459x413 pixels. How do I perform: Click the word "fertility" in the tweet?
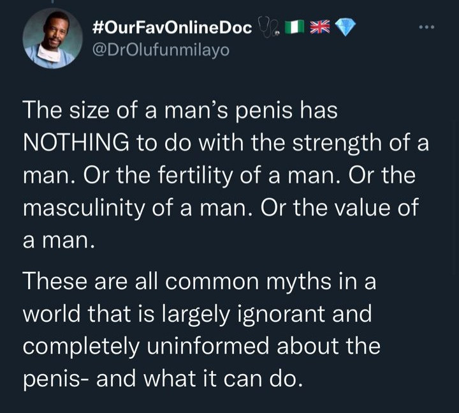click(x=196, y=176)
